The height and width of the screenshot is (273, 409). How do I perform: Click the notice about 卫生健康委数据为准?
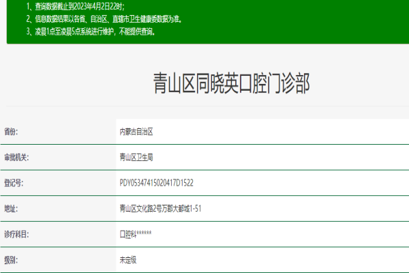click(x=104, y=19)
